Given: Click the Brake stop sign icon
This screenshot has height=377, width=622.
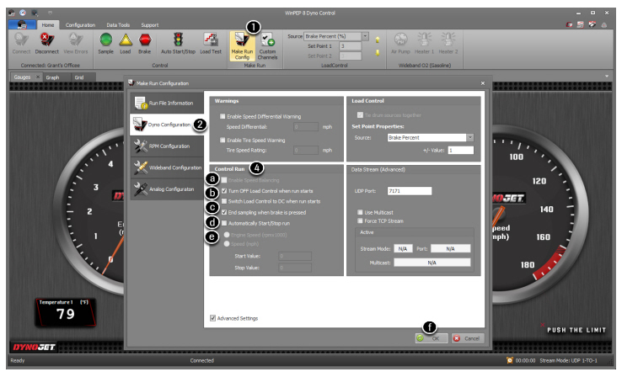Looking at the screenshot, I should 145,40.
